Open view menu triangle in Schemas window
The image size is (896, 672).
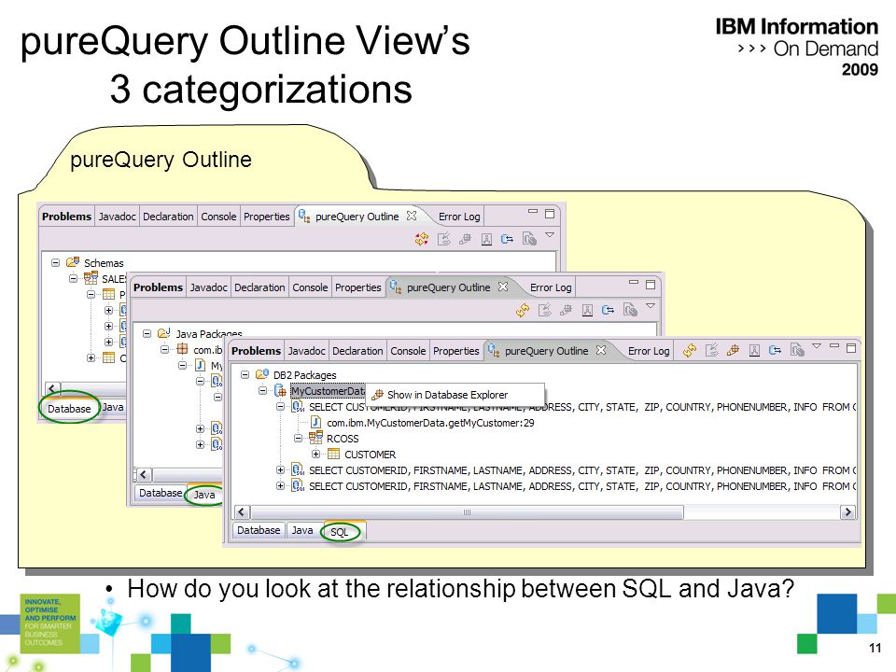[x=550, y=235]
